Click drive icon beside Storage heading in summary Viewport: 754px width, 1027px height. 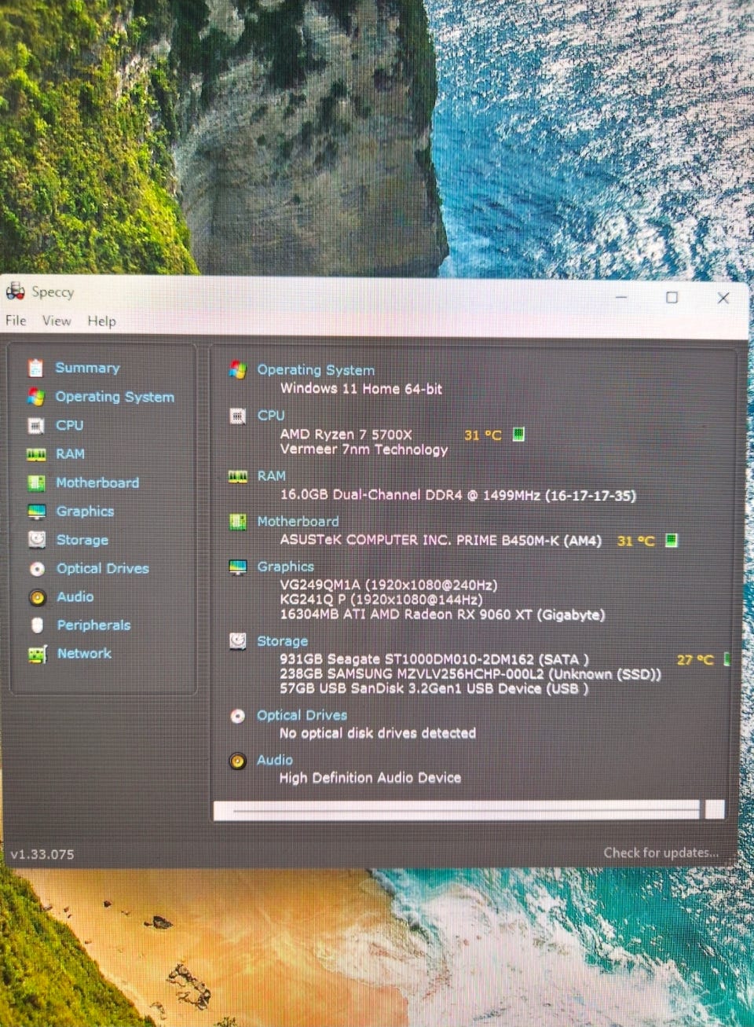click(237, 641)
